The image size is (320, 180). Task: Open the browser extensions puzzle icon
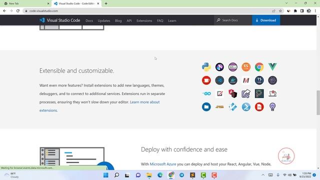(295, 11)
